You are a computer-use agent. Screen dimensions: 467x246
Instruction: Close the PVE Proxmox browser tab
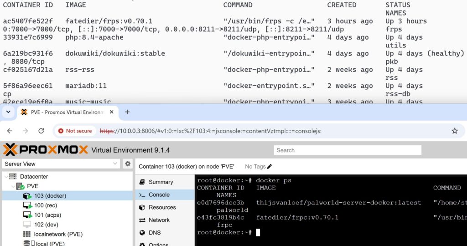tap(111, 112)
